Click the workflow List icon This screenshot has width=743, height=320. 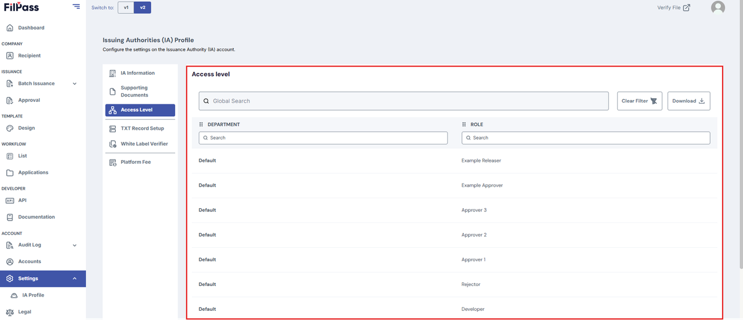tap(10, 156)
